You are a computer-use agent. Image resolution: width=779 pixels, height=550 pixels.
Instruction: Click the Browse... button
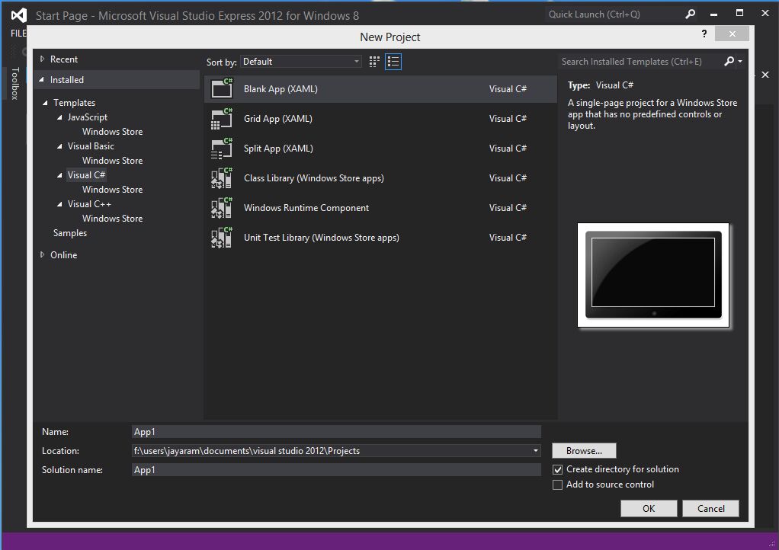tap(584, 451)
